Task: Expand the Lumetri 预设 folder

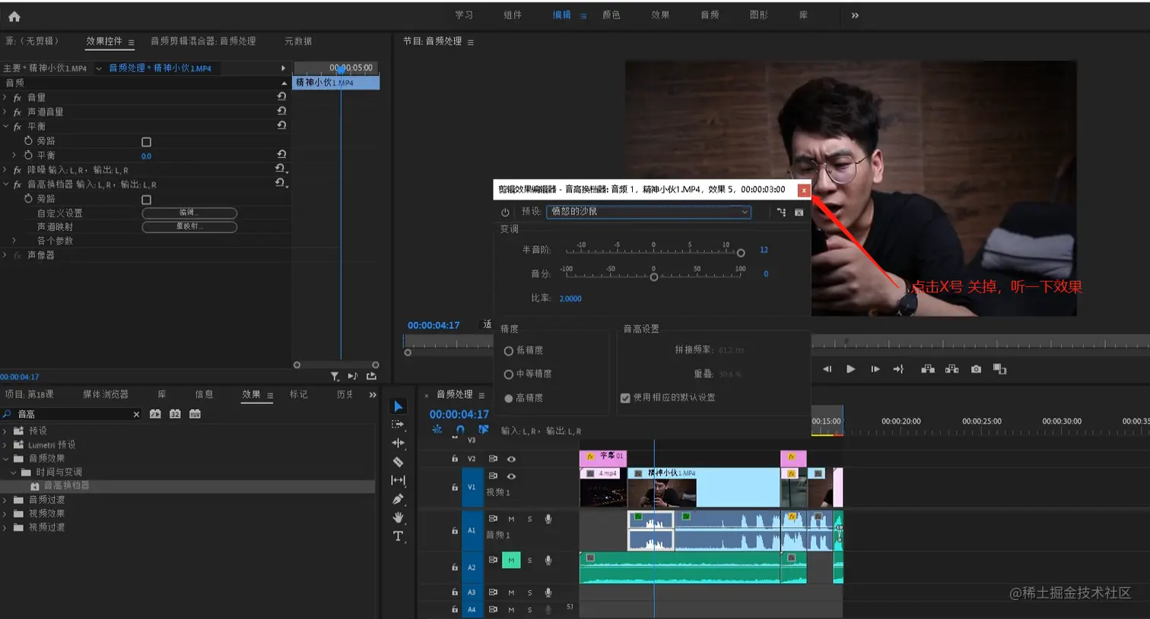Action: click(5, 444)
